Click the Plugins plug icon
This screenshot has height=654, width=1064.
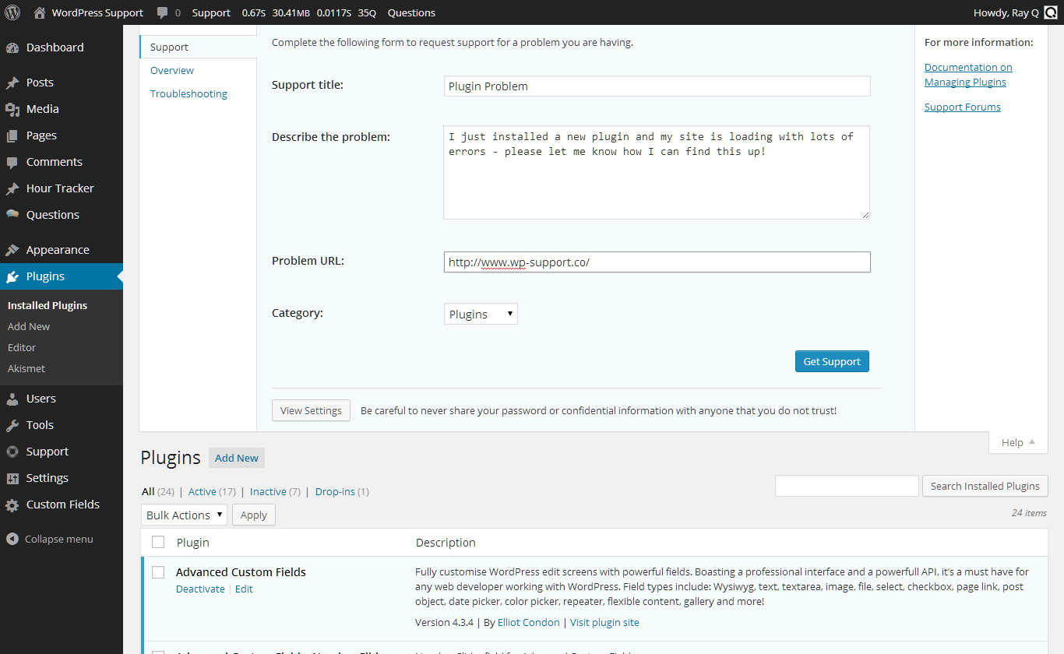pos(12,276)
